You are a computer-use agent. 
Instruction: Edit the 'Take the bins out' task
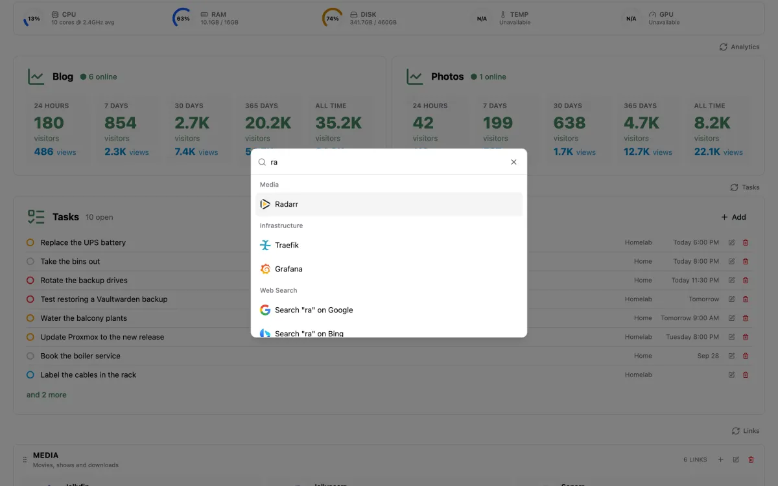click(731, 261)
